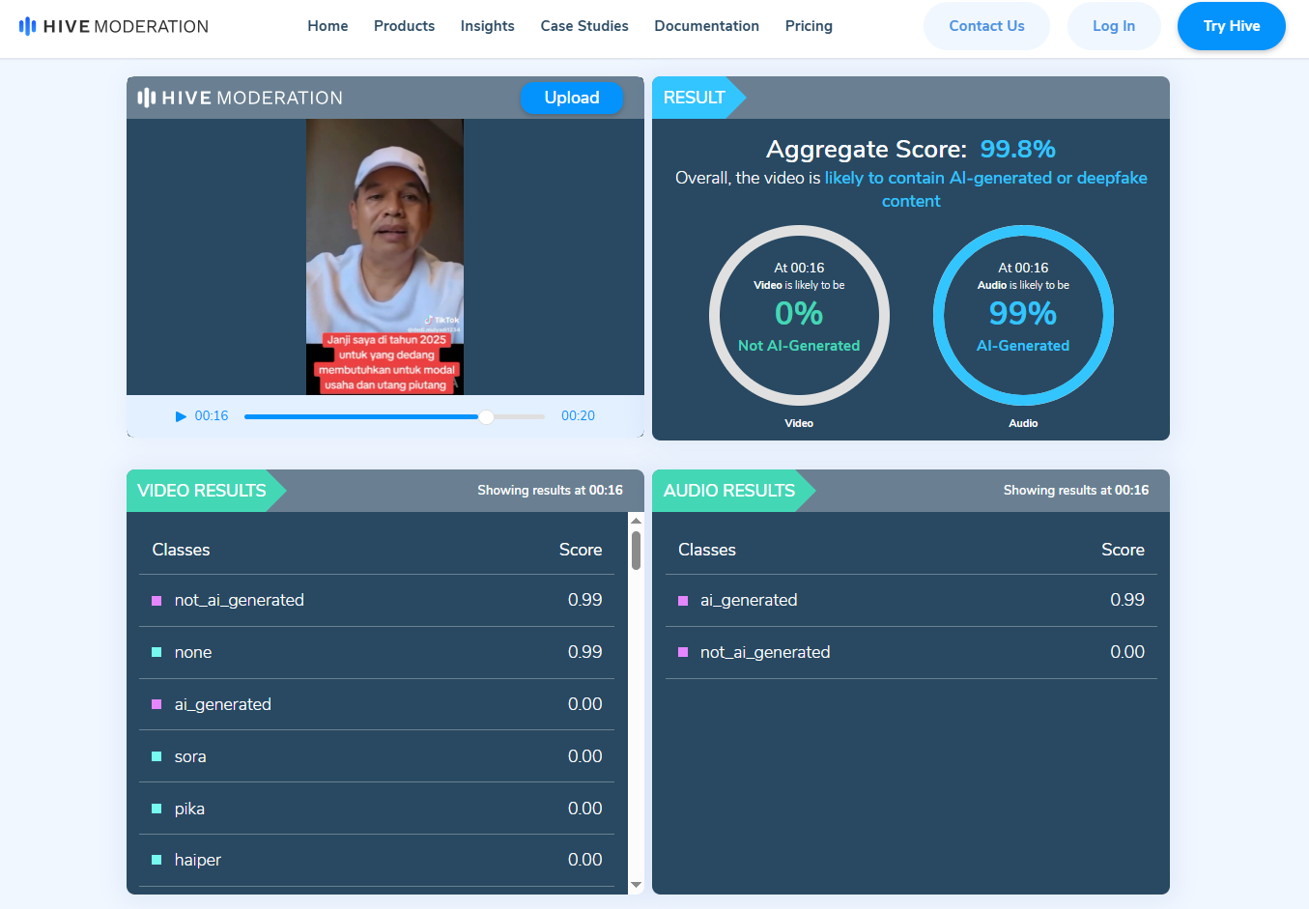Click down arrow of Video Results scrollbar
The width and height of the screenshot is (1309, 909).
point(636,884)
